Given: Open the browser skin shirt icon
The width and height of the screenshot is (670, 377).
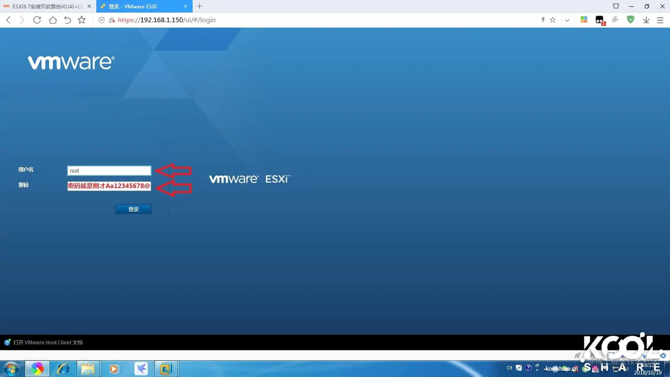Looking at the screenshot, I should tap(616, 6).
